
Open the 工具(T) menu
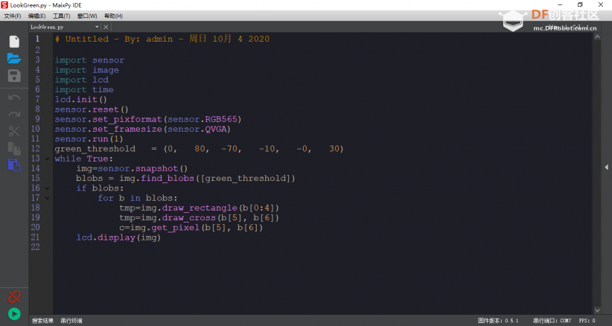61,16
